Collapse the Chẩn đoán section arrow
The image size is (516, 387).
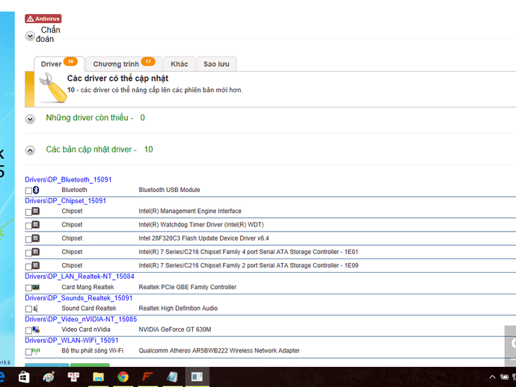pyautogui.click(x=30, y=36)
